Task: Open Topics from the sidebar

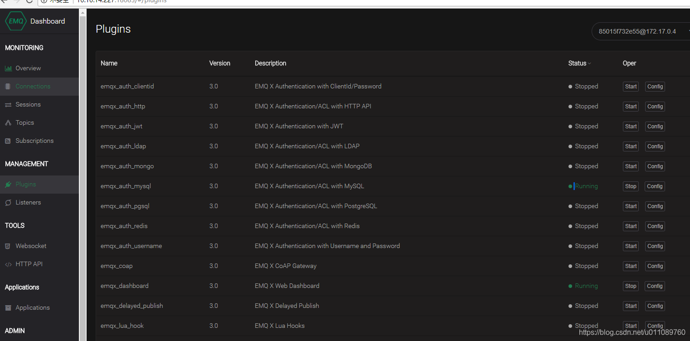Action: pyautogui.click(x=25, y=122)
